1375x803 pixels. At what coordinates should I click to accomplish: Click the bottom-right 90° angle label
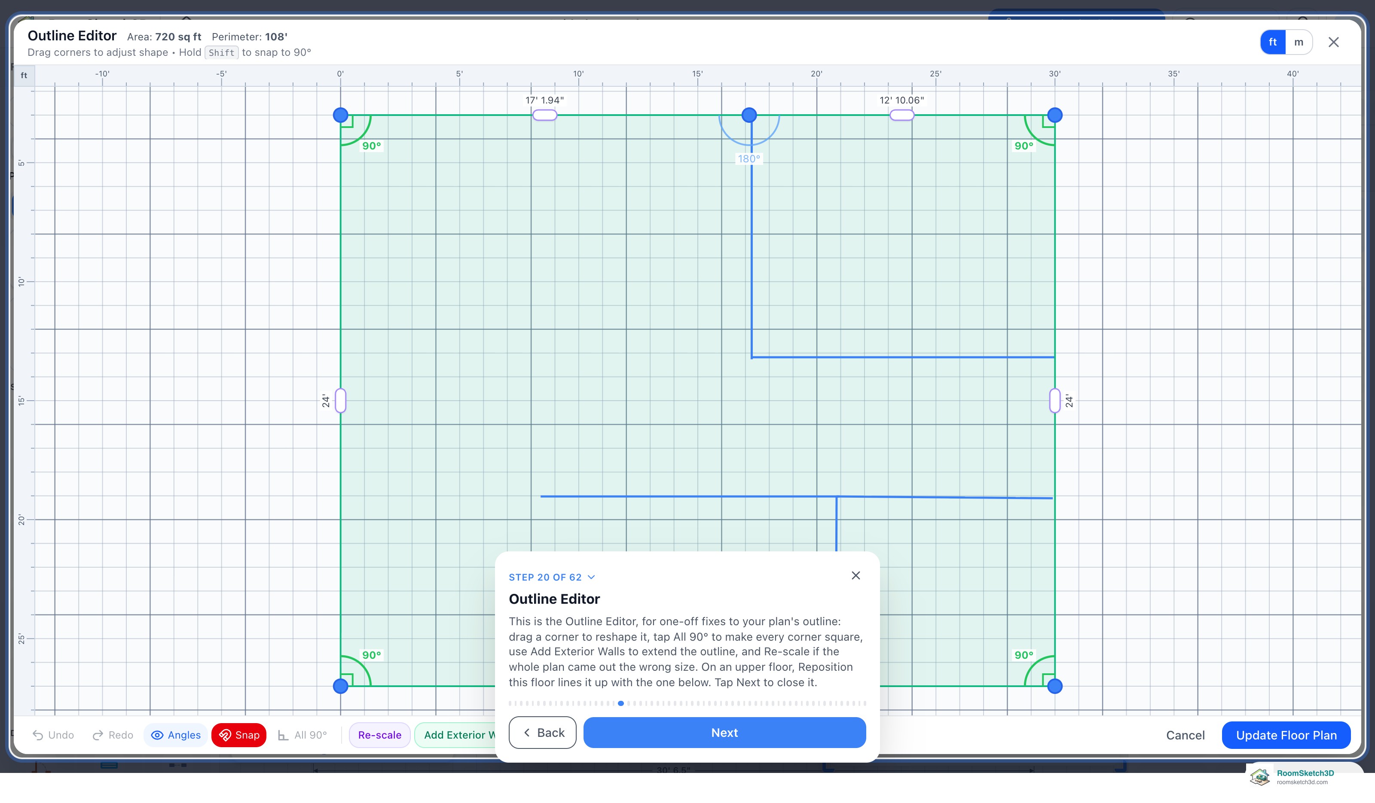click(1024, 655)
